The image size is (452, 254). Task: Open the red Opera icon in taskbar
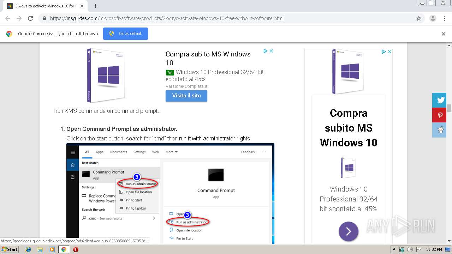76,249
